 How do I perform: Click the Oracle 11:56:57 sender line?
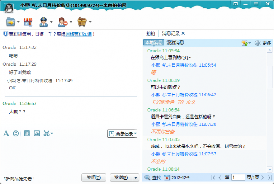pyautogui.click(x=20, y=104)
